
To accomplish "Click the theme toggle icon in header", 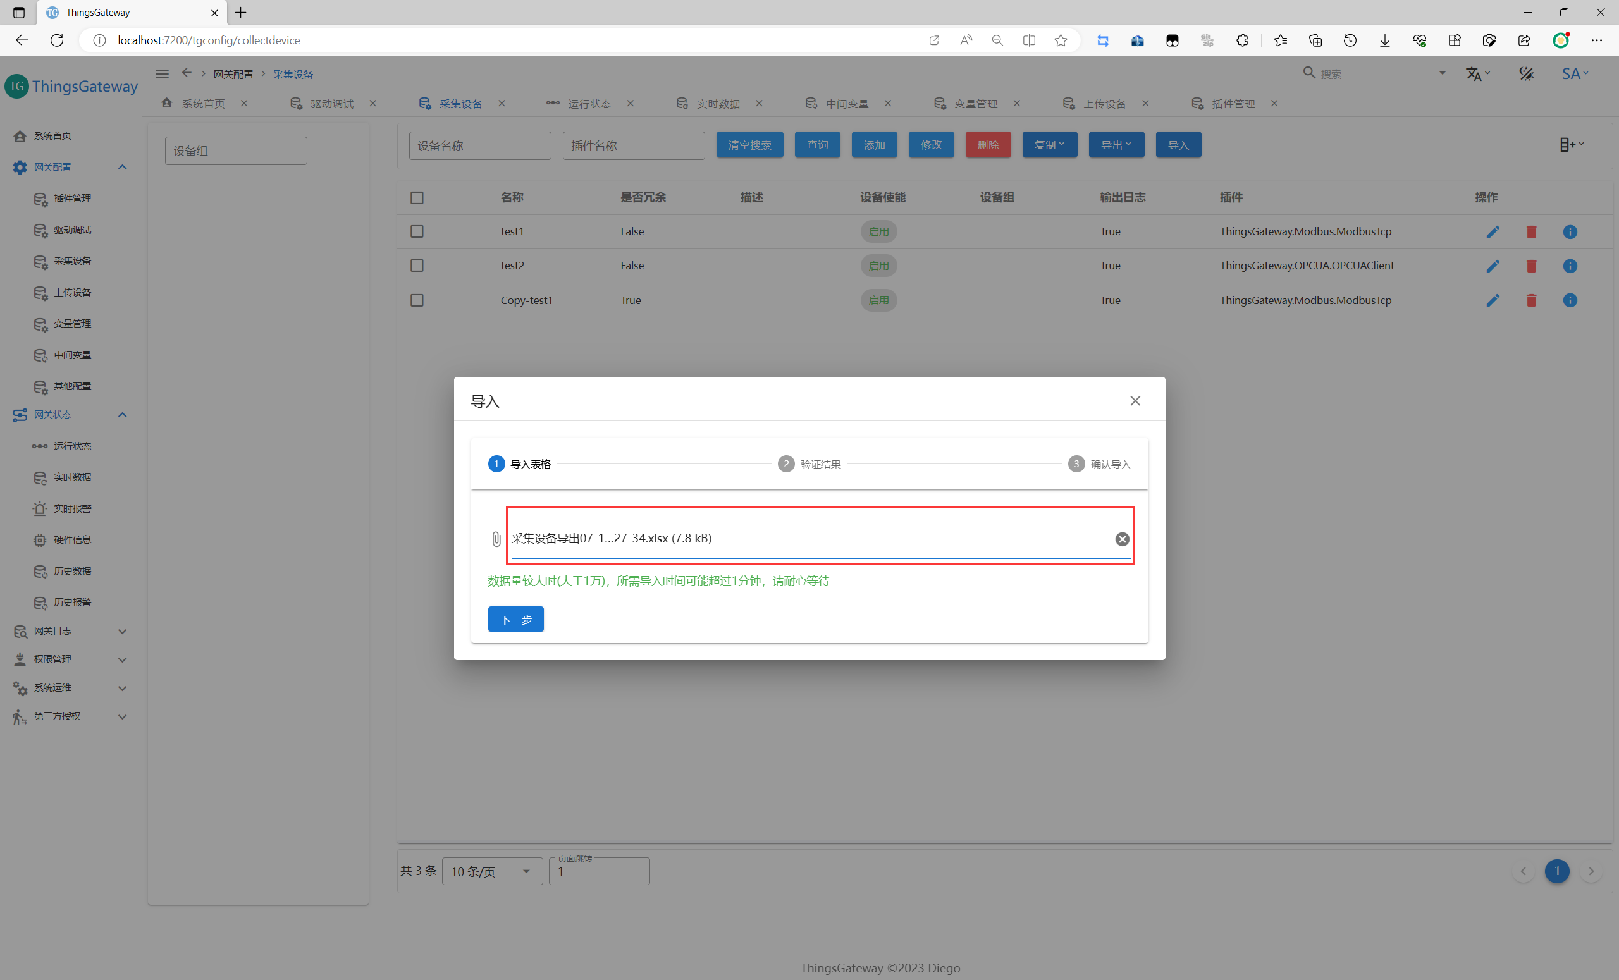I will pos(1525,74).
